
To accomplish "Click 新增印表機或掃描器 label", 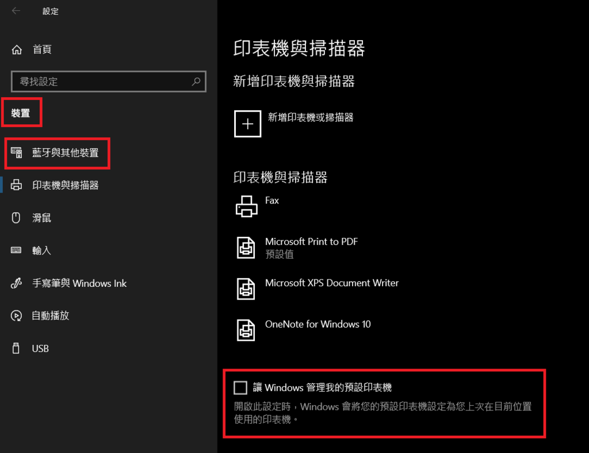I will click(311, 117).
